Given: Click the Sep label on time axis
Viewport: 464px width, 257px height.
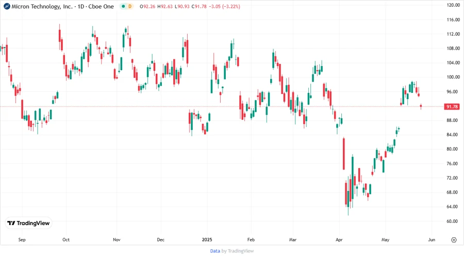Looking at the screenshot, I should [x=22, y=239].
